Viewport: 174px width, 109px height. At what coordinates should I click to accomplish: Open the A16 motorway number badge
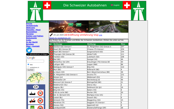[x=51, y=82]
